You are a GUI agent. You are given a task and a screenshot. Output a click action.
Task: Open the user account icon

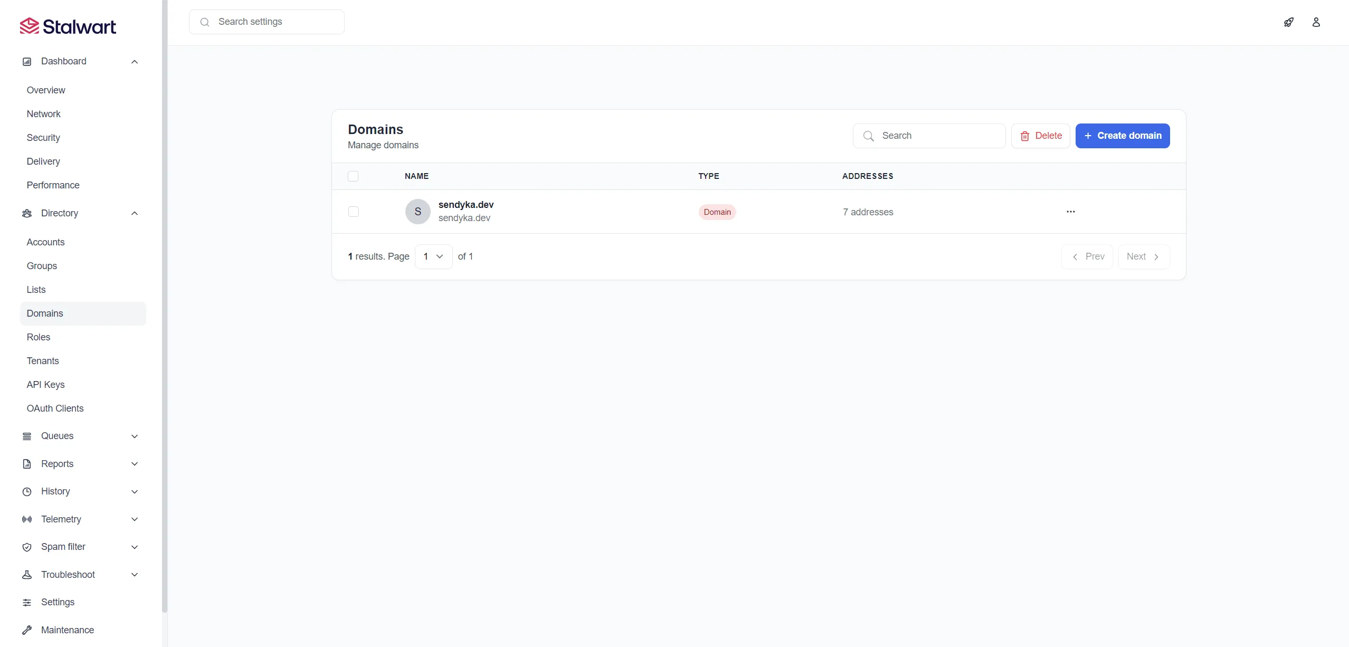(x=1316, y=22)
